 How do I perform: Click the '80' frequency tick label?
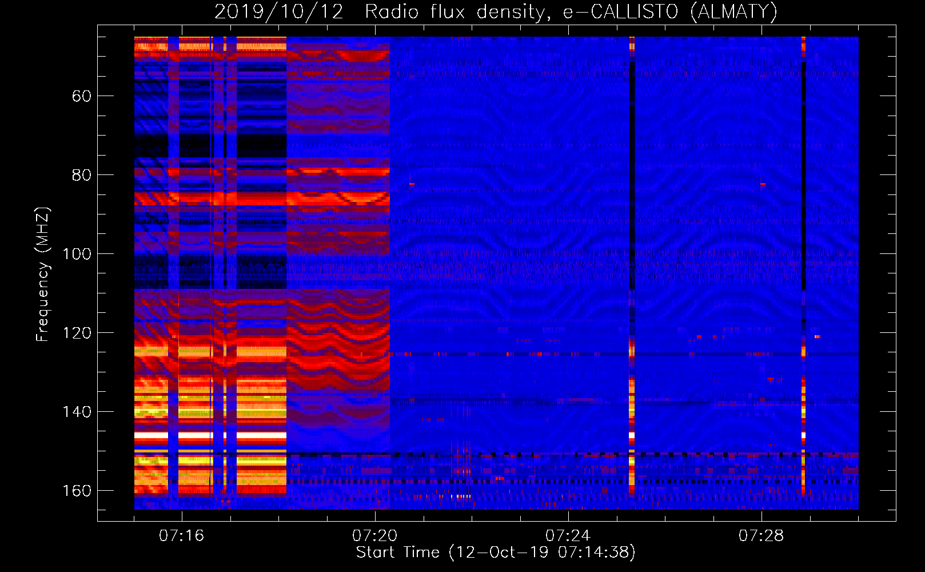81,175
